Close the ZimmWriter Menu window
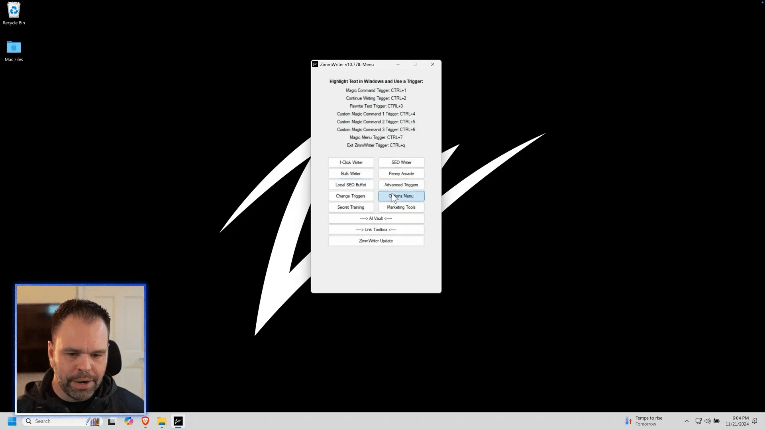The width and height of the screenshot is (765, 430). click(433, 64)
